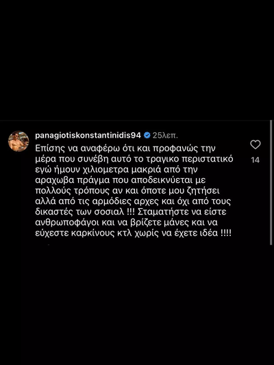Click the blue verified badge

pyautogui.click(x=147, y=135)
